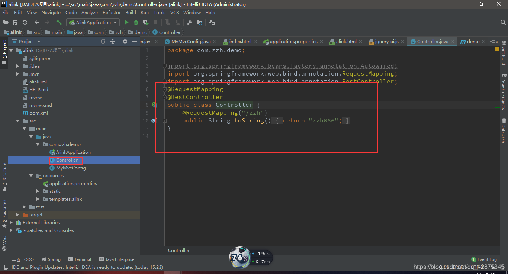
Task: Open the Maven Projects side panel
Action: point(504,92)
